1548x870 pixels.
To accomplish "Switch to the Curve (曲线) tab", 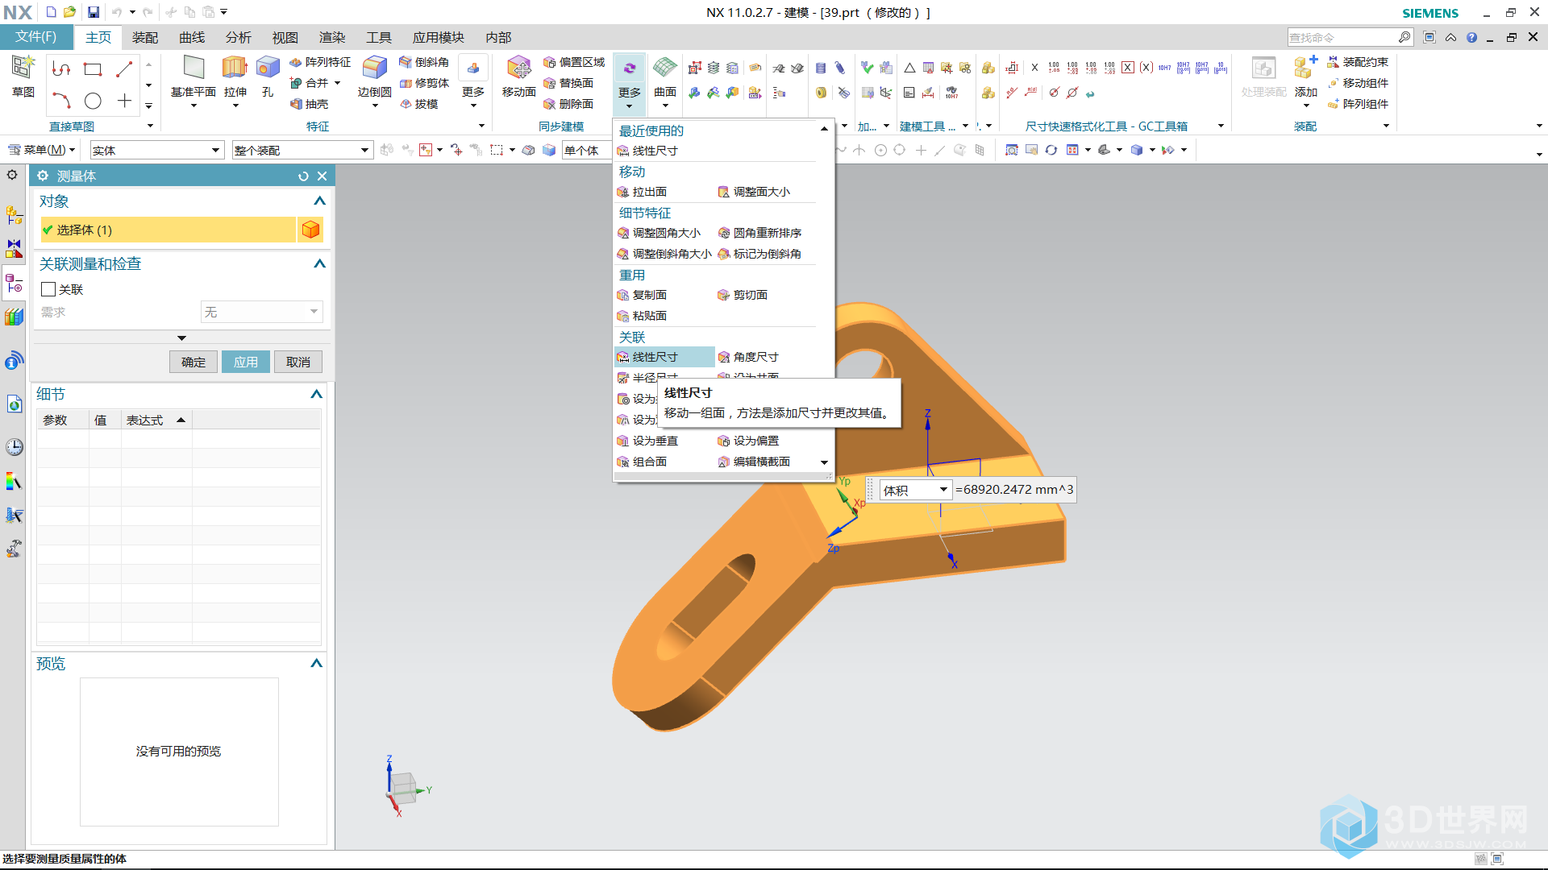I will tap(192, 38).
